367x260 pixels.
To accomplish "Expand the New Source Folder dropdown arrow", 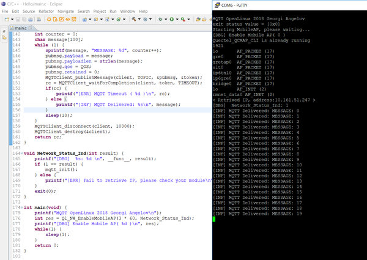I will (102, 19).
